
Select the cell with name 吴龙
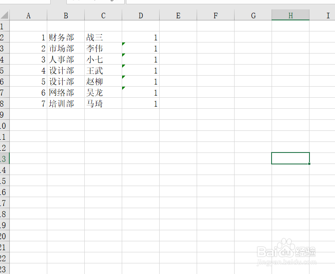pos(103,92)
